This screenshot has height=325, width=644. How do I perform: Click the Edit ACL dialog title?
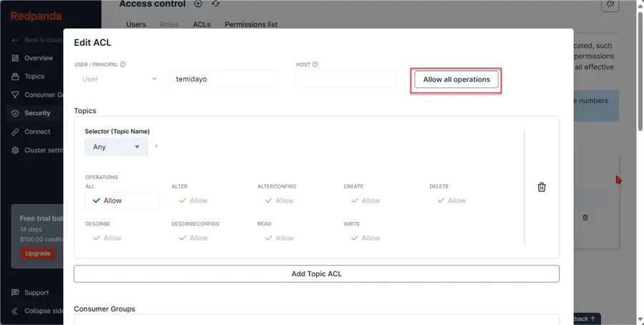pyautogui.click(x=92, y=42)
